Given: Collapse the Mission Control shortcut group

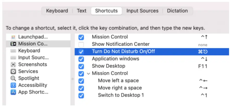Looking at the screenshot, I should click(88, 74).
